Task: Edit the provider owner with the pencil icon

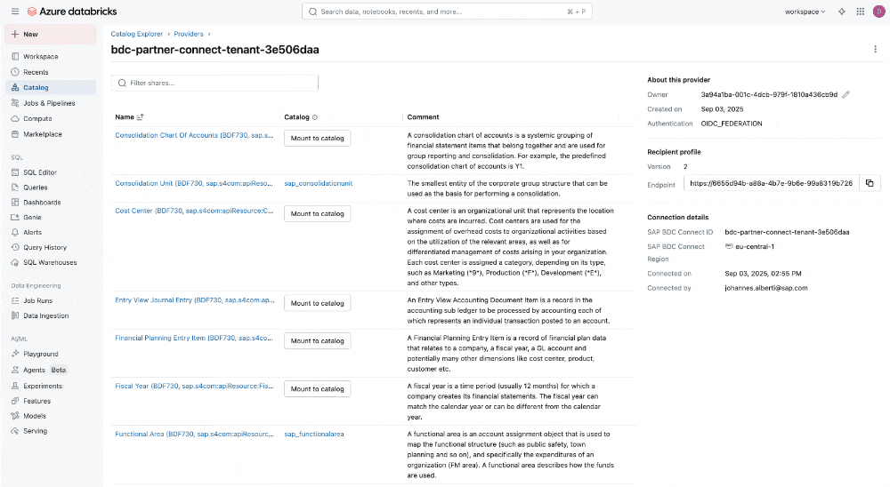Action: [846, 94]
